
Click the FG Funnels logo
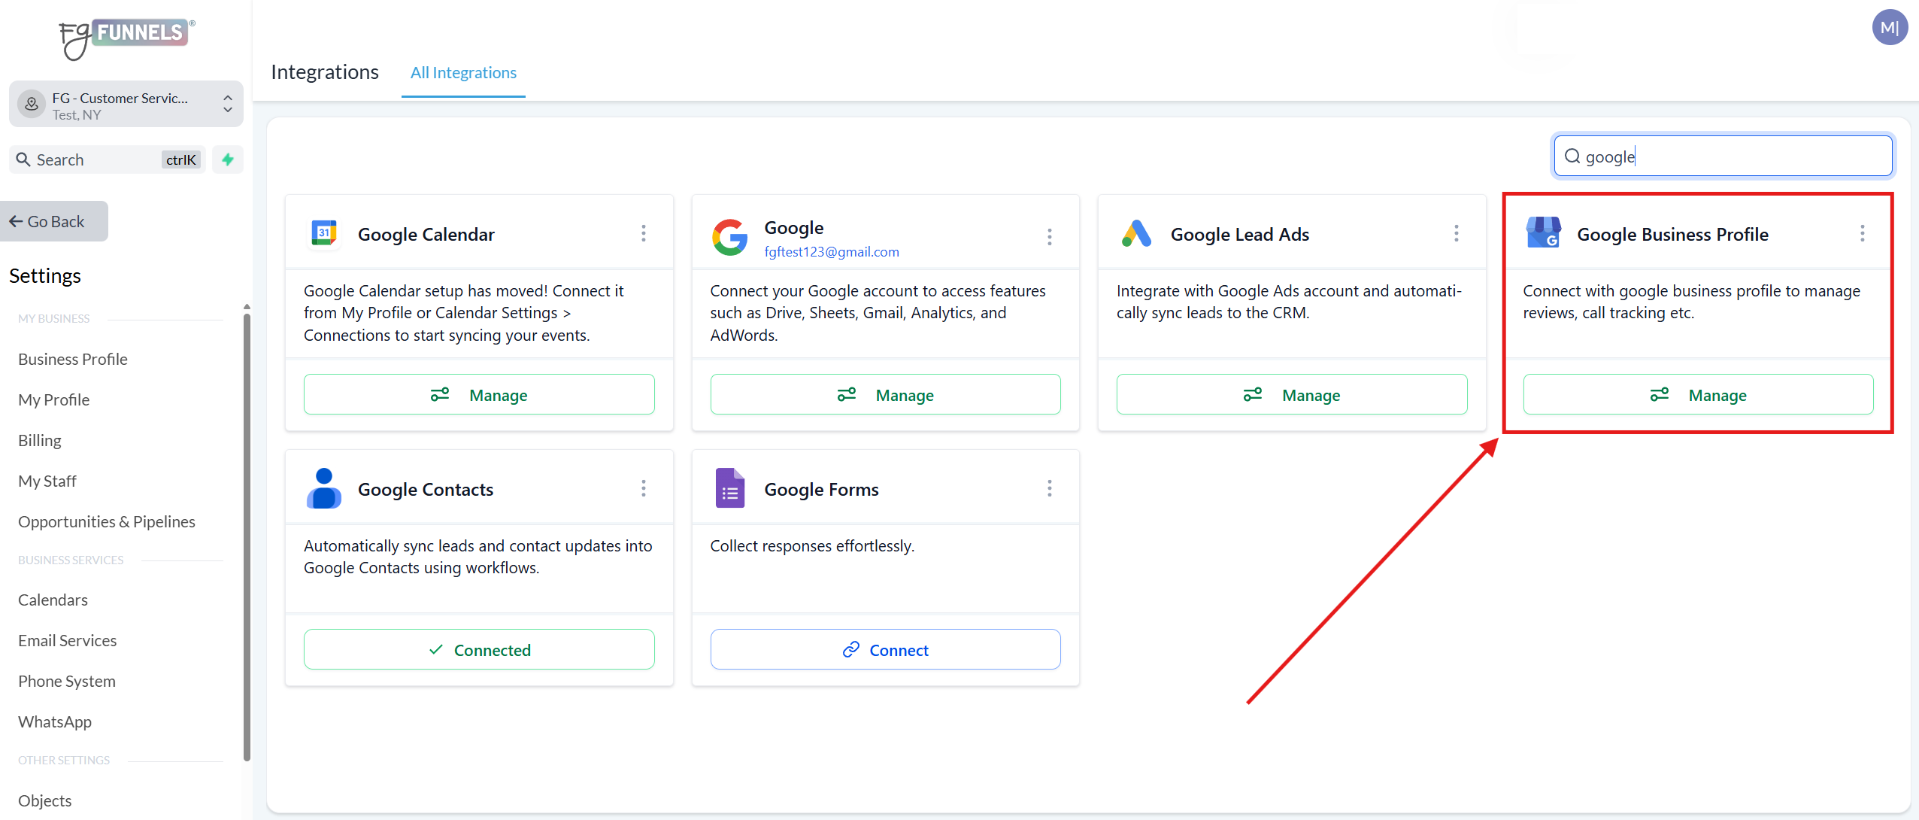click(126, 36)
